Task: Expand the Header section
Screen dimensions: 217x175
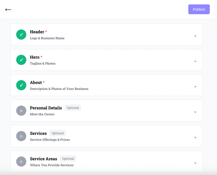Action: [x=195, y=36]
